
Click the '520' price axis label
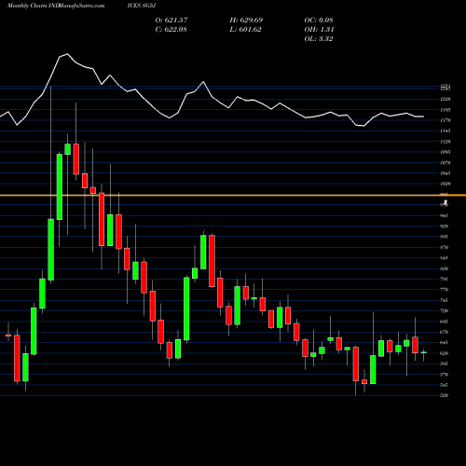coord(445,396)
